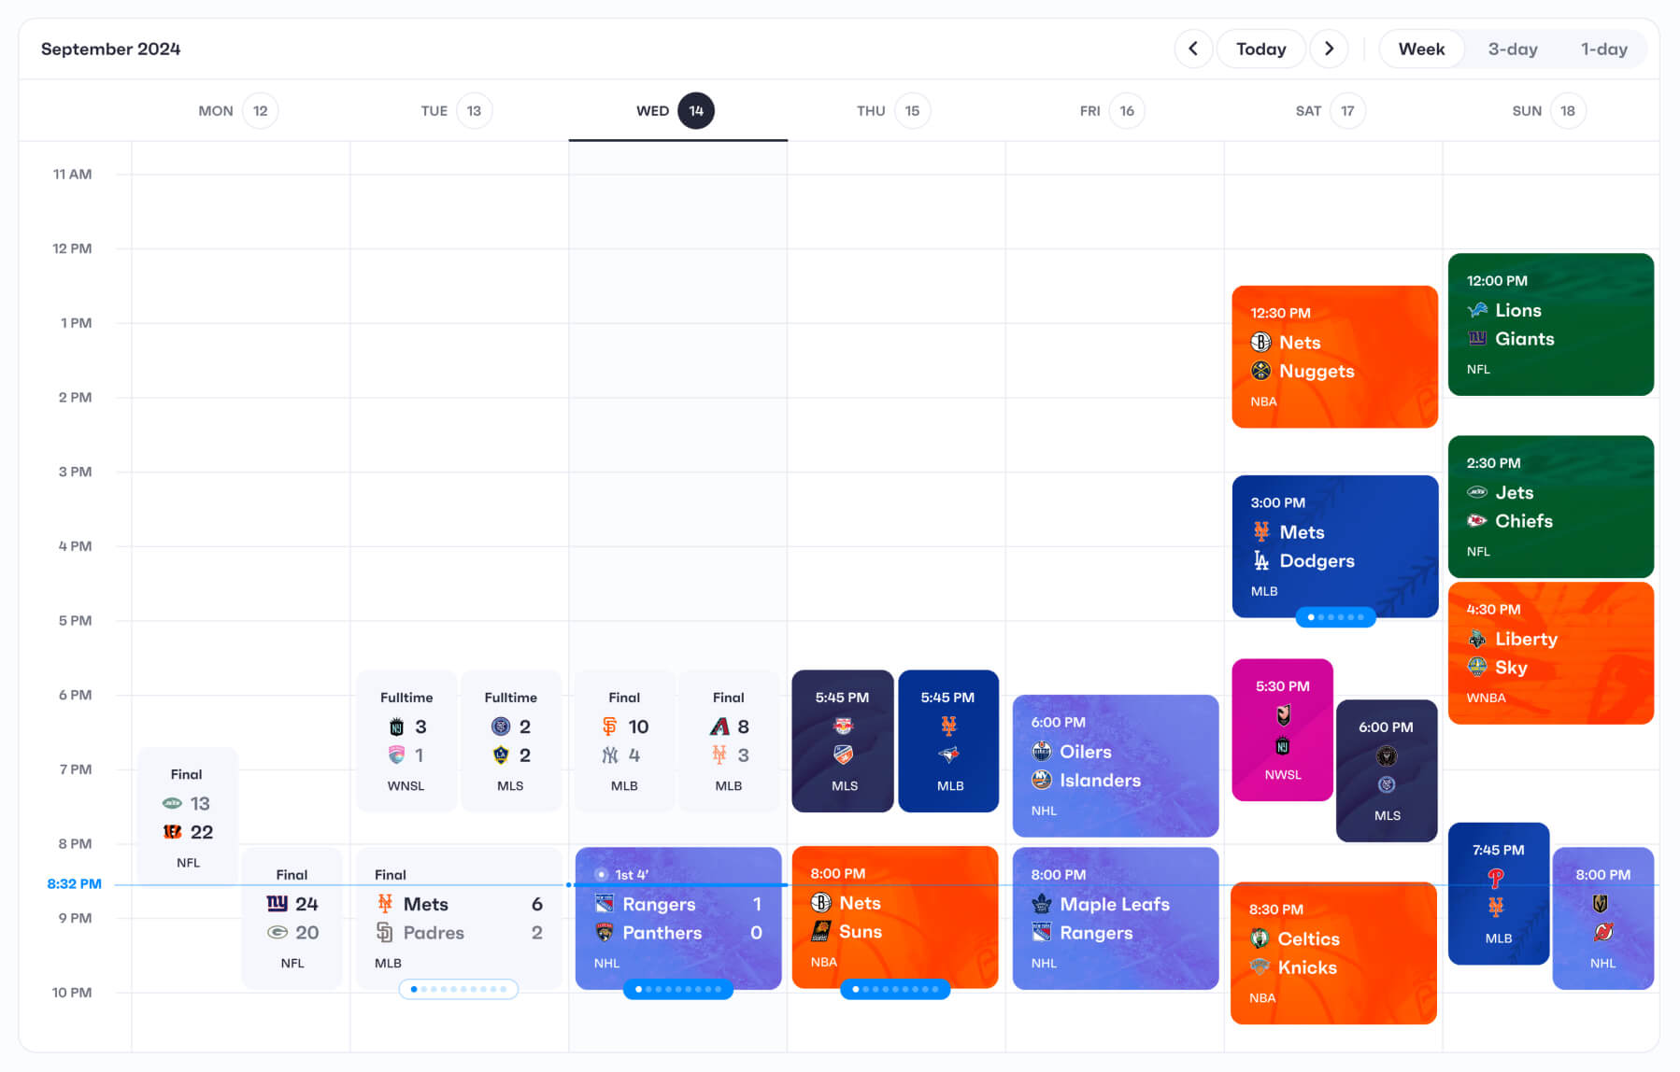Switch to the 3-day view
This screenshot has height=1072, width=1680.
1512,49
